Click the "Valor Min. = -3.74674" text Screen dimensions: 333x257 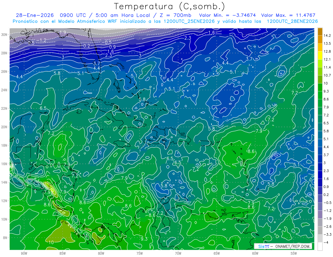228,15
